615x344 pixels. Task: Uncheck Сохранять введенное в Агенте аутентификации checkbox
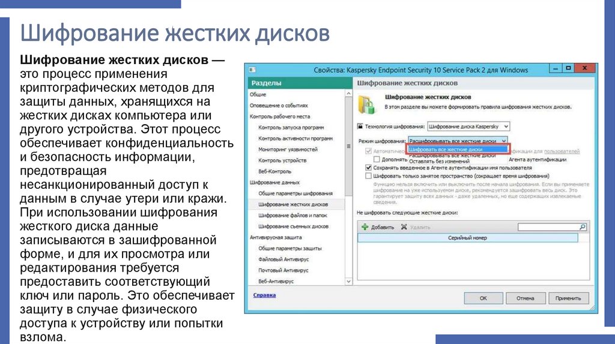[x=368, y=167]
